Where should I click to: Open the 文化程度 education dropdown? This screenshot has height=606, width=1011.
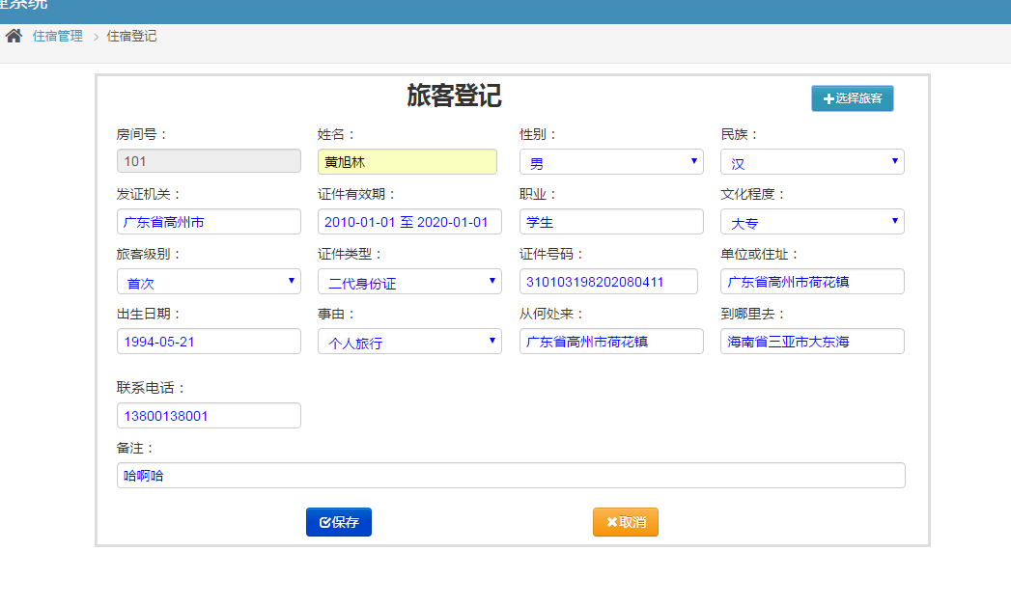point(812,222)
